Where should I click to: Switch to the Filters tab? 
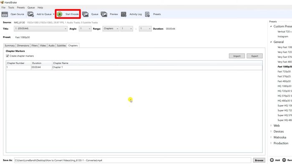click(x=35, y=45)
